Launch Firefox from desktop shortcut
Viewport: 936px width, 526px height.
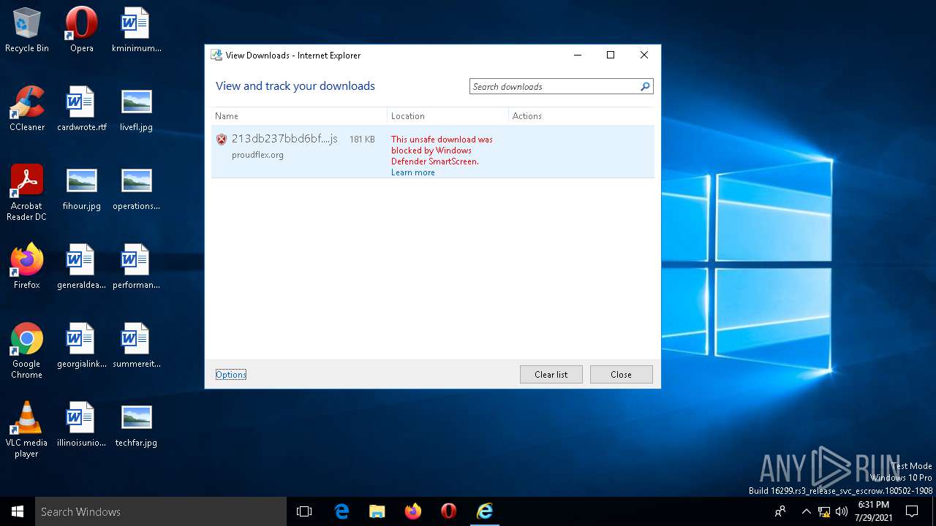pos(26,267)
